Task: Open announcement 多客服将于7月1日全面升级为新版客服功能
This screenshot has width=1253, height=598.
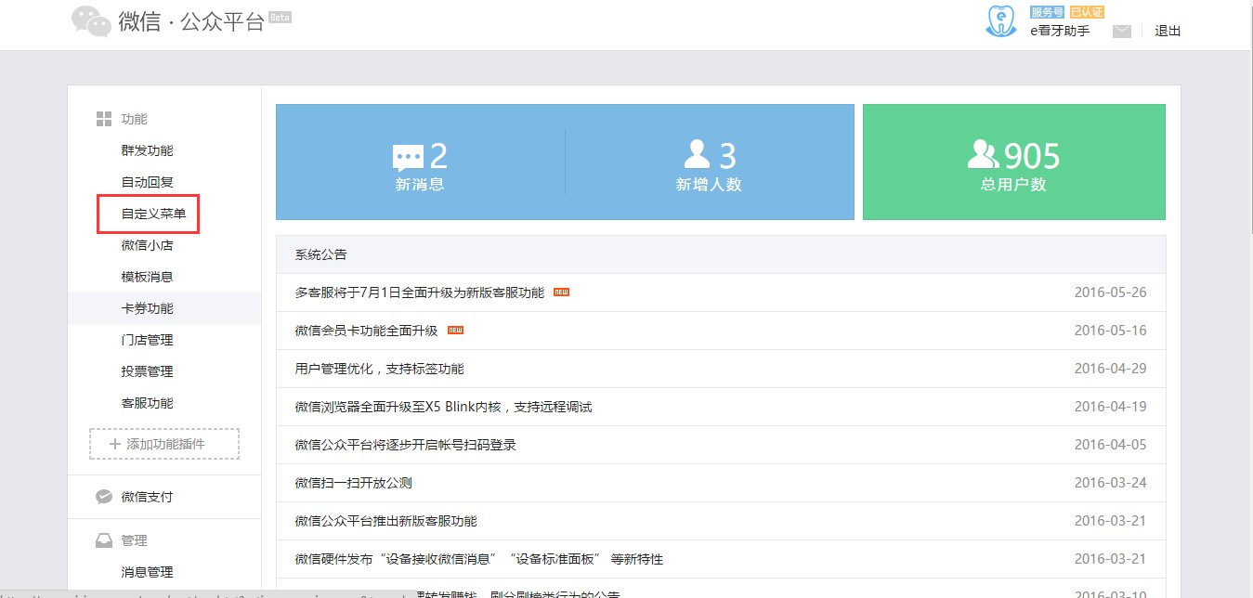Action: coord(420,292)
